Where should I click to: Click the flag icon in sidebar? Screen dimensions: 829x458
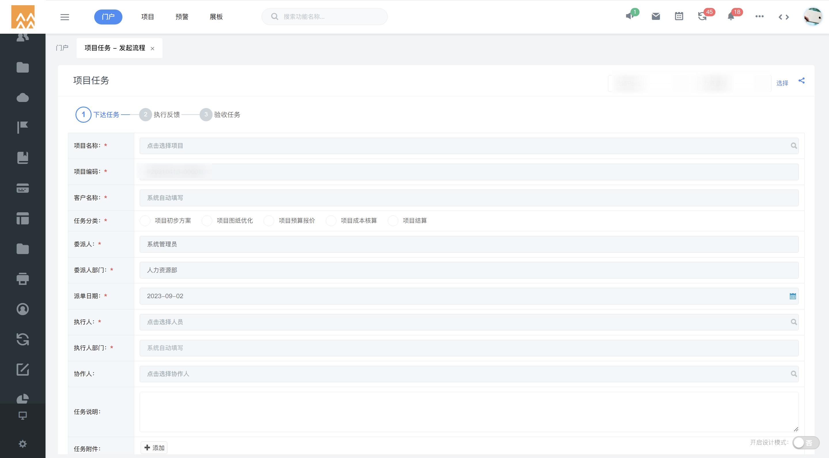[x=22, y=127]
